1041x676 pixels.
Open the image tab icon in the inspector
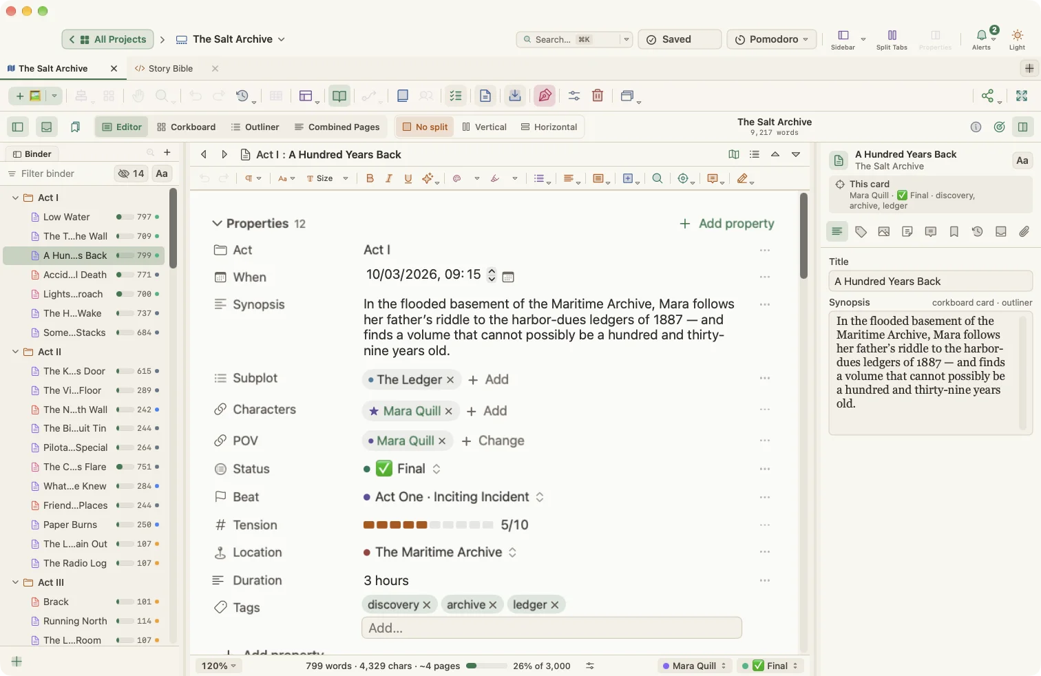[884, 232]
